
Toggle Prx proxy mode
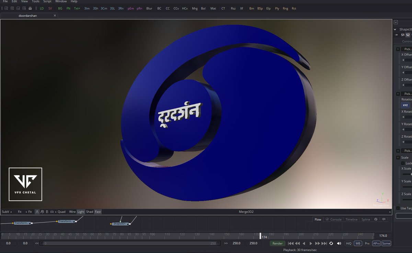click(x=367, y=243)
